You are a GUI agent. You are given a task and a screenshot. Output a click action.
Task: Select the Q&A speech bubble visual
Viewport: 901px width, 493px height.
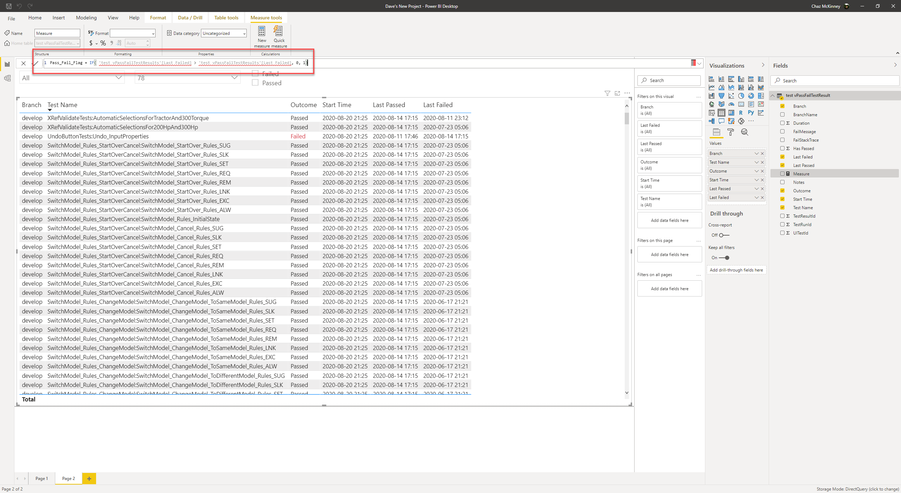pos(722,121)
